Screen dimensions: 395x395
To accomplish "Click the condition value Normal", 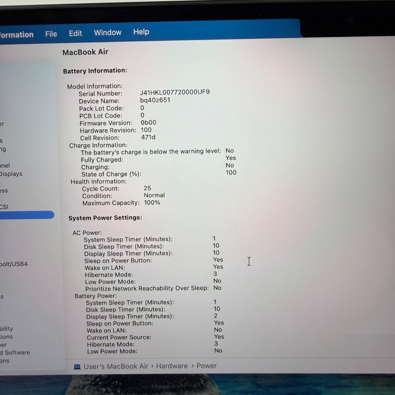I will 154,195.
